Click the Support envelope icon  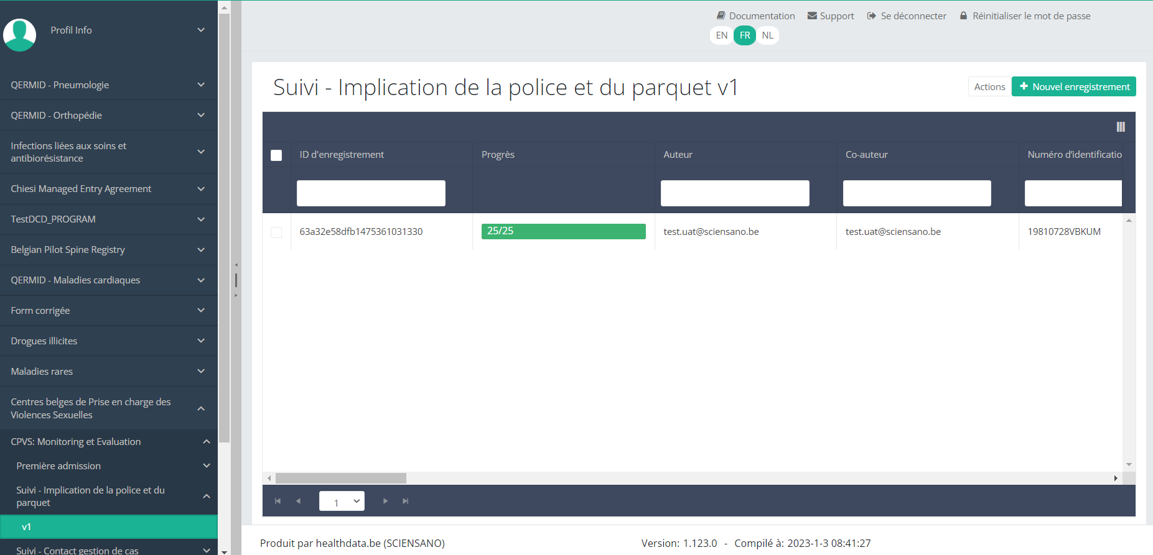pos(812,16)
